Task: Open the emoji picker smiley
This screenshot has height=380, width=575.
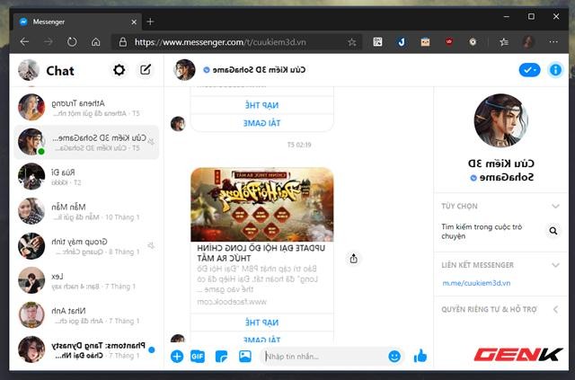Action: click(x=394, y=357)
